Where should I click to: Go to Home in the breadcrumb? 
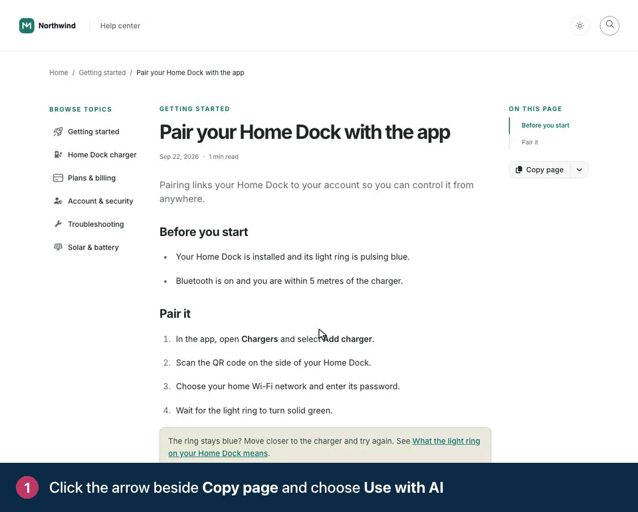coord(58,72)
